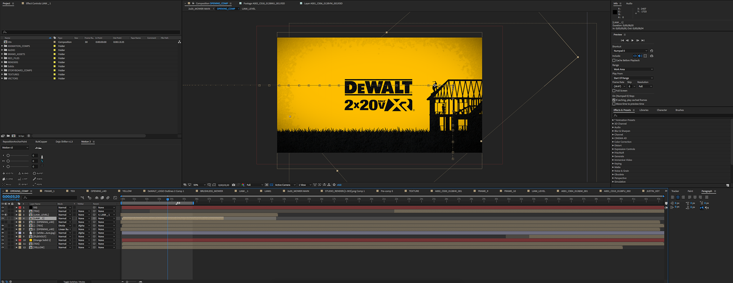Enable motion blur icon in timeline
This screenshot has width=733, height=283.
[x=108, y=198]
